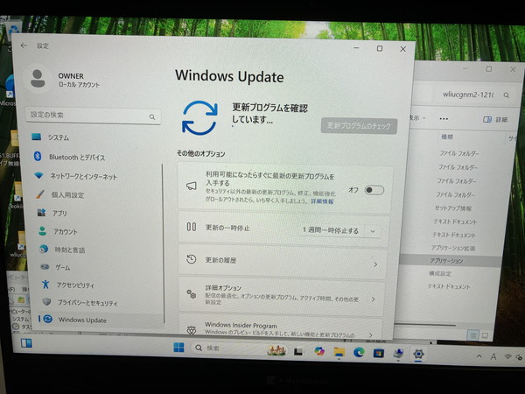Open the Windows Insider Program section
Viewport: 525px width, 394px height.
click(283, 329)
